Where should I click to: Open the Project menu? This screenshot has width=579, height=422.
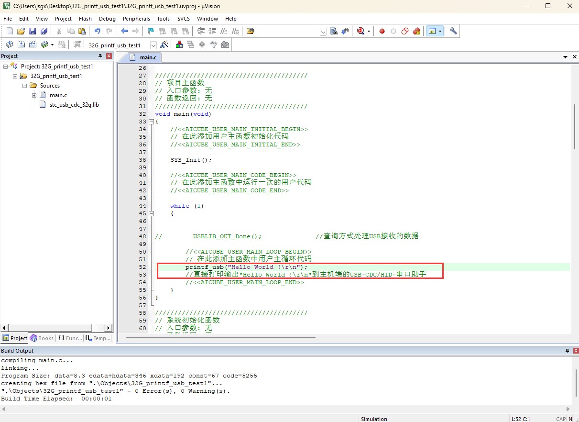click(x=63, y=19)
